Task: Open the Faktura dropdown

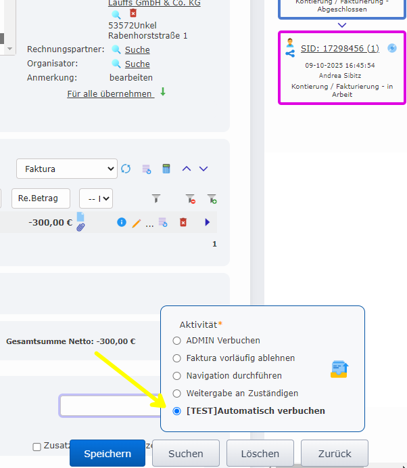Action: [x=66, y=169]
